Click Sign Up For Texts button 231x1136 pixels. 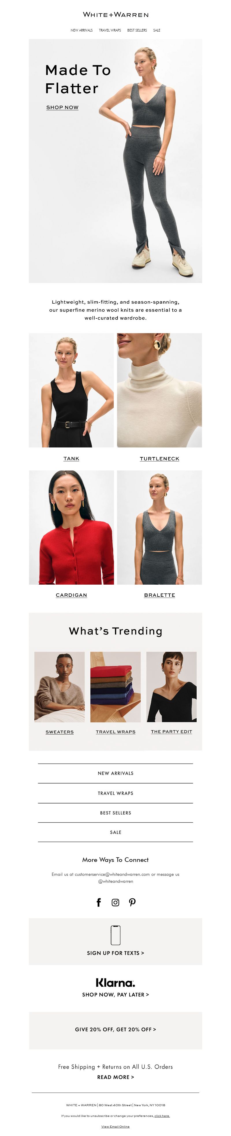click(x=115, y=953)
